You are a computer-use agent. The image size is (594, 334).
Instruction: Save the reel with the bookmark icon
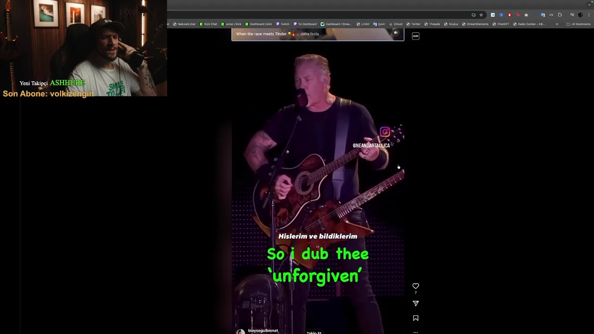pos(416,318)
